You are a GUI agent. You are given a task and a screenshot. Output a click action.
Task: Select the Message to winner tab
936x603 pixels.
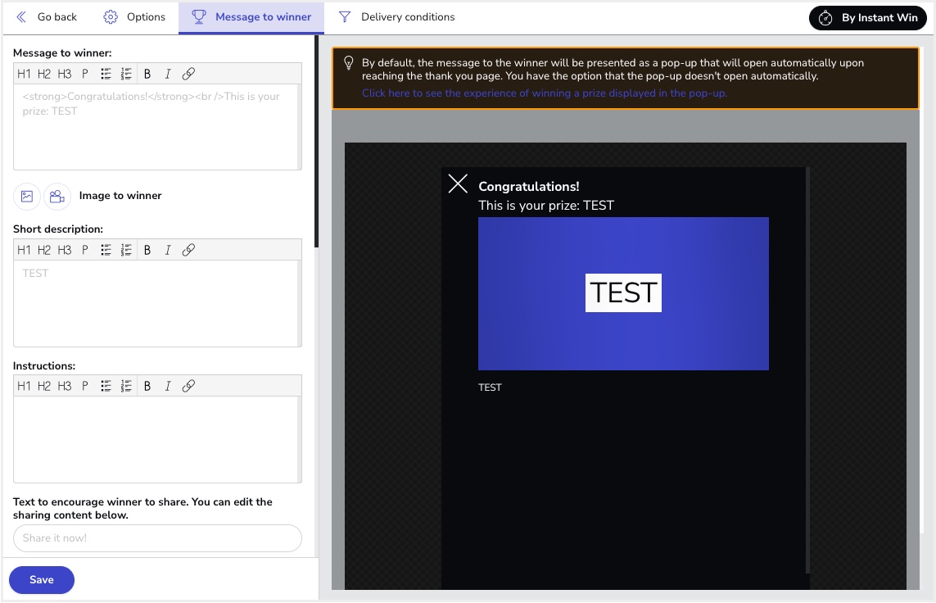(251, 17)
